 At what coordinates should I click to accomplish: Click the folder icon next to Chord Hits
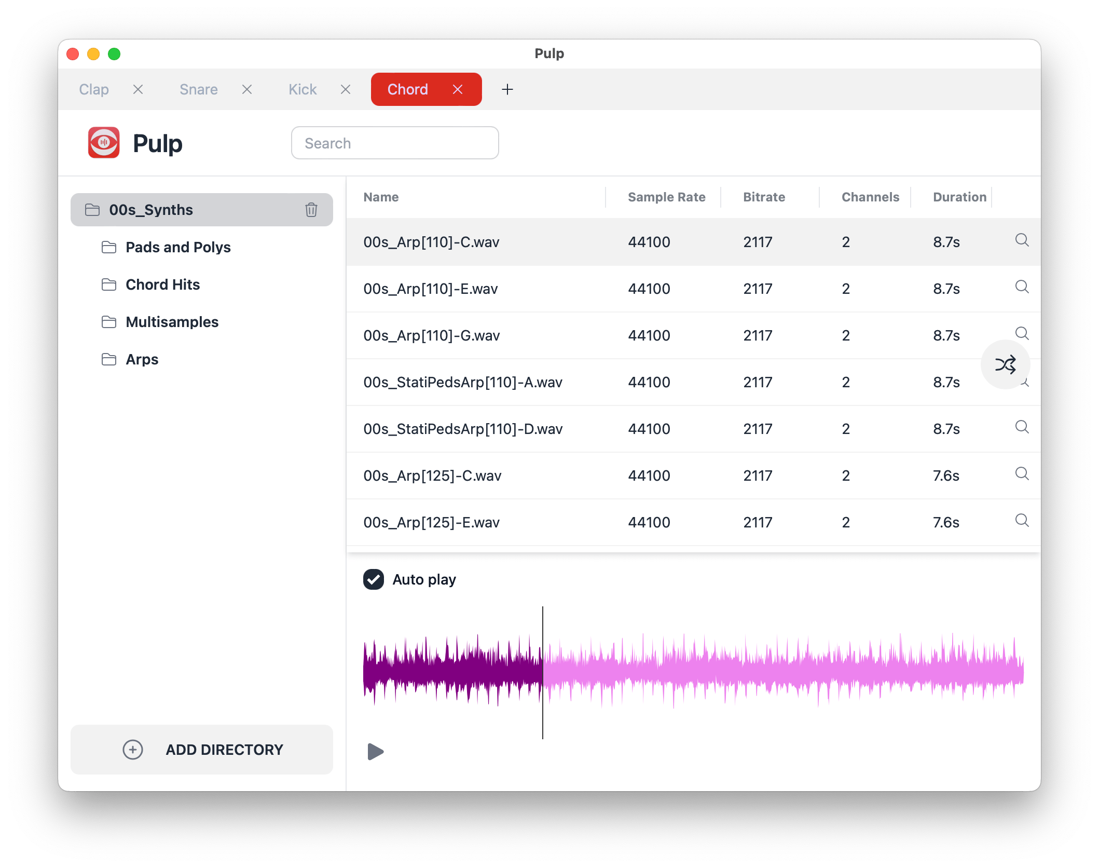[x=109, y=284]
